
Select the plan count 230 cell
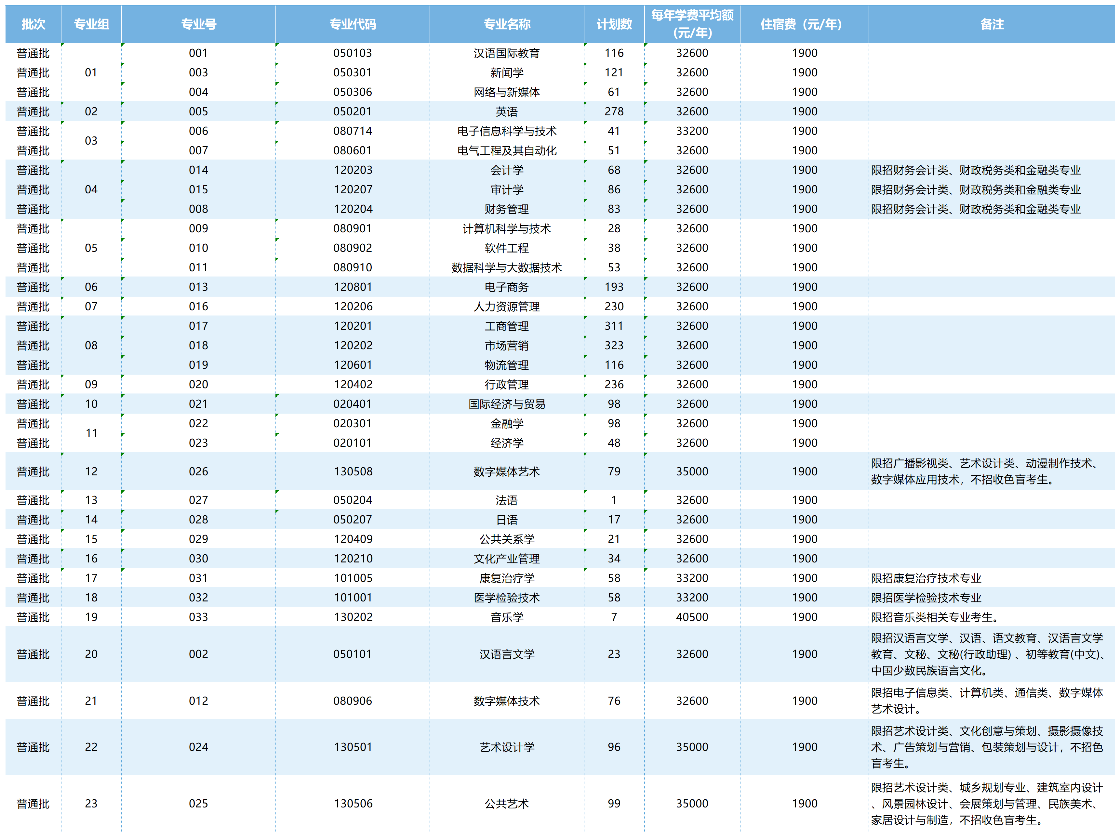click(x=614, y=306)
